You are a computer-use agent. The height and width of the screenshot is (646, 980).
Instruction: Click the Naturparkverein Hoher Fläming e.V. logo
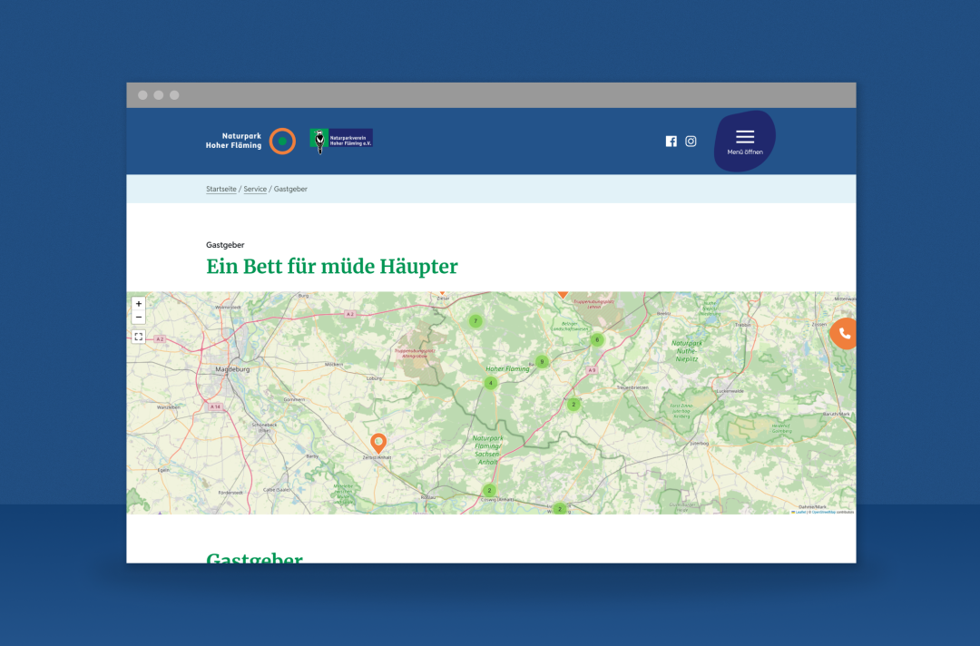(x=341, y=140)
